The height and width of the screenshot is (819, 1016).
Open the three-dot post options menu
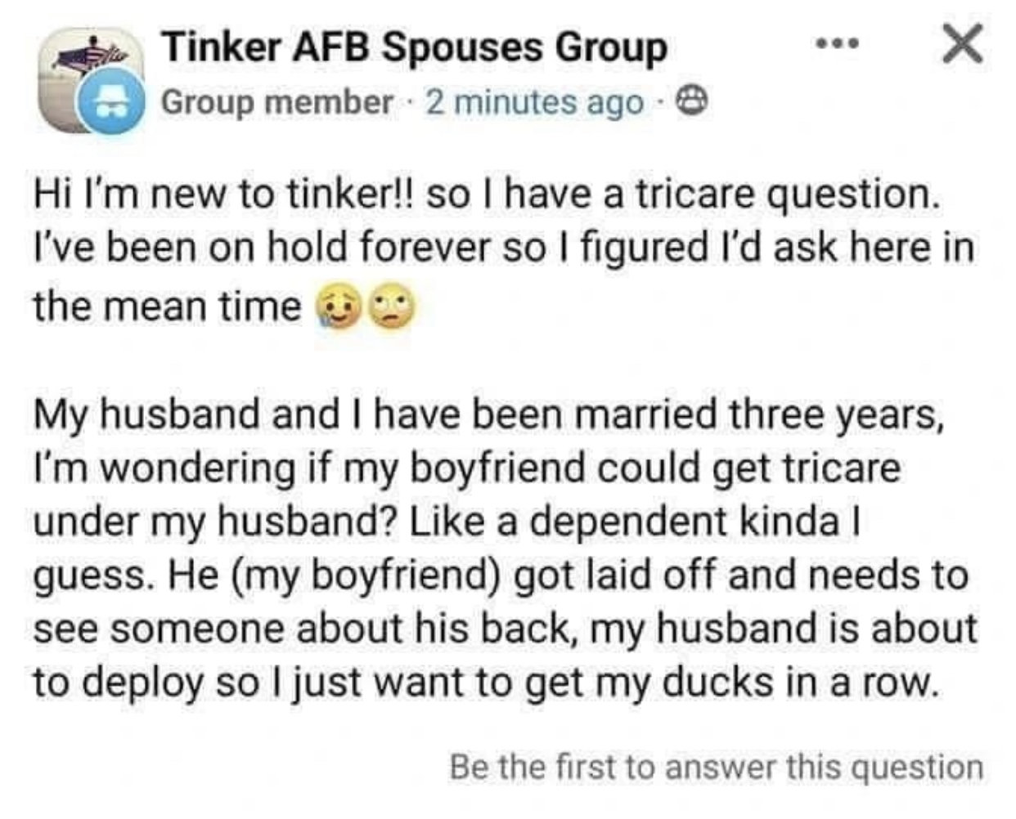[839, 46]
